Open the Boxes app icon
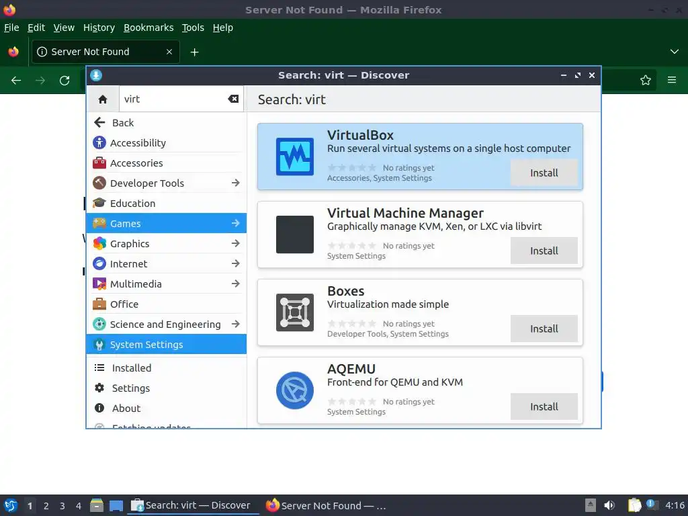The image size is (688, 516). (x=295, y=312)
